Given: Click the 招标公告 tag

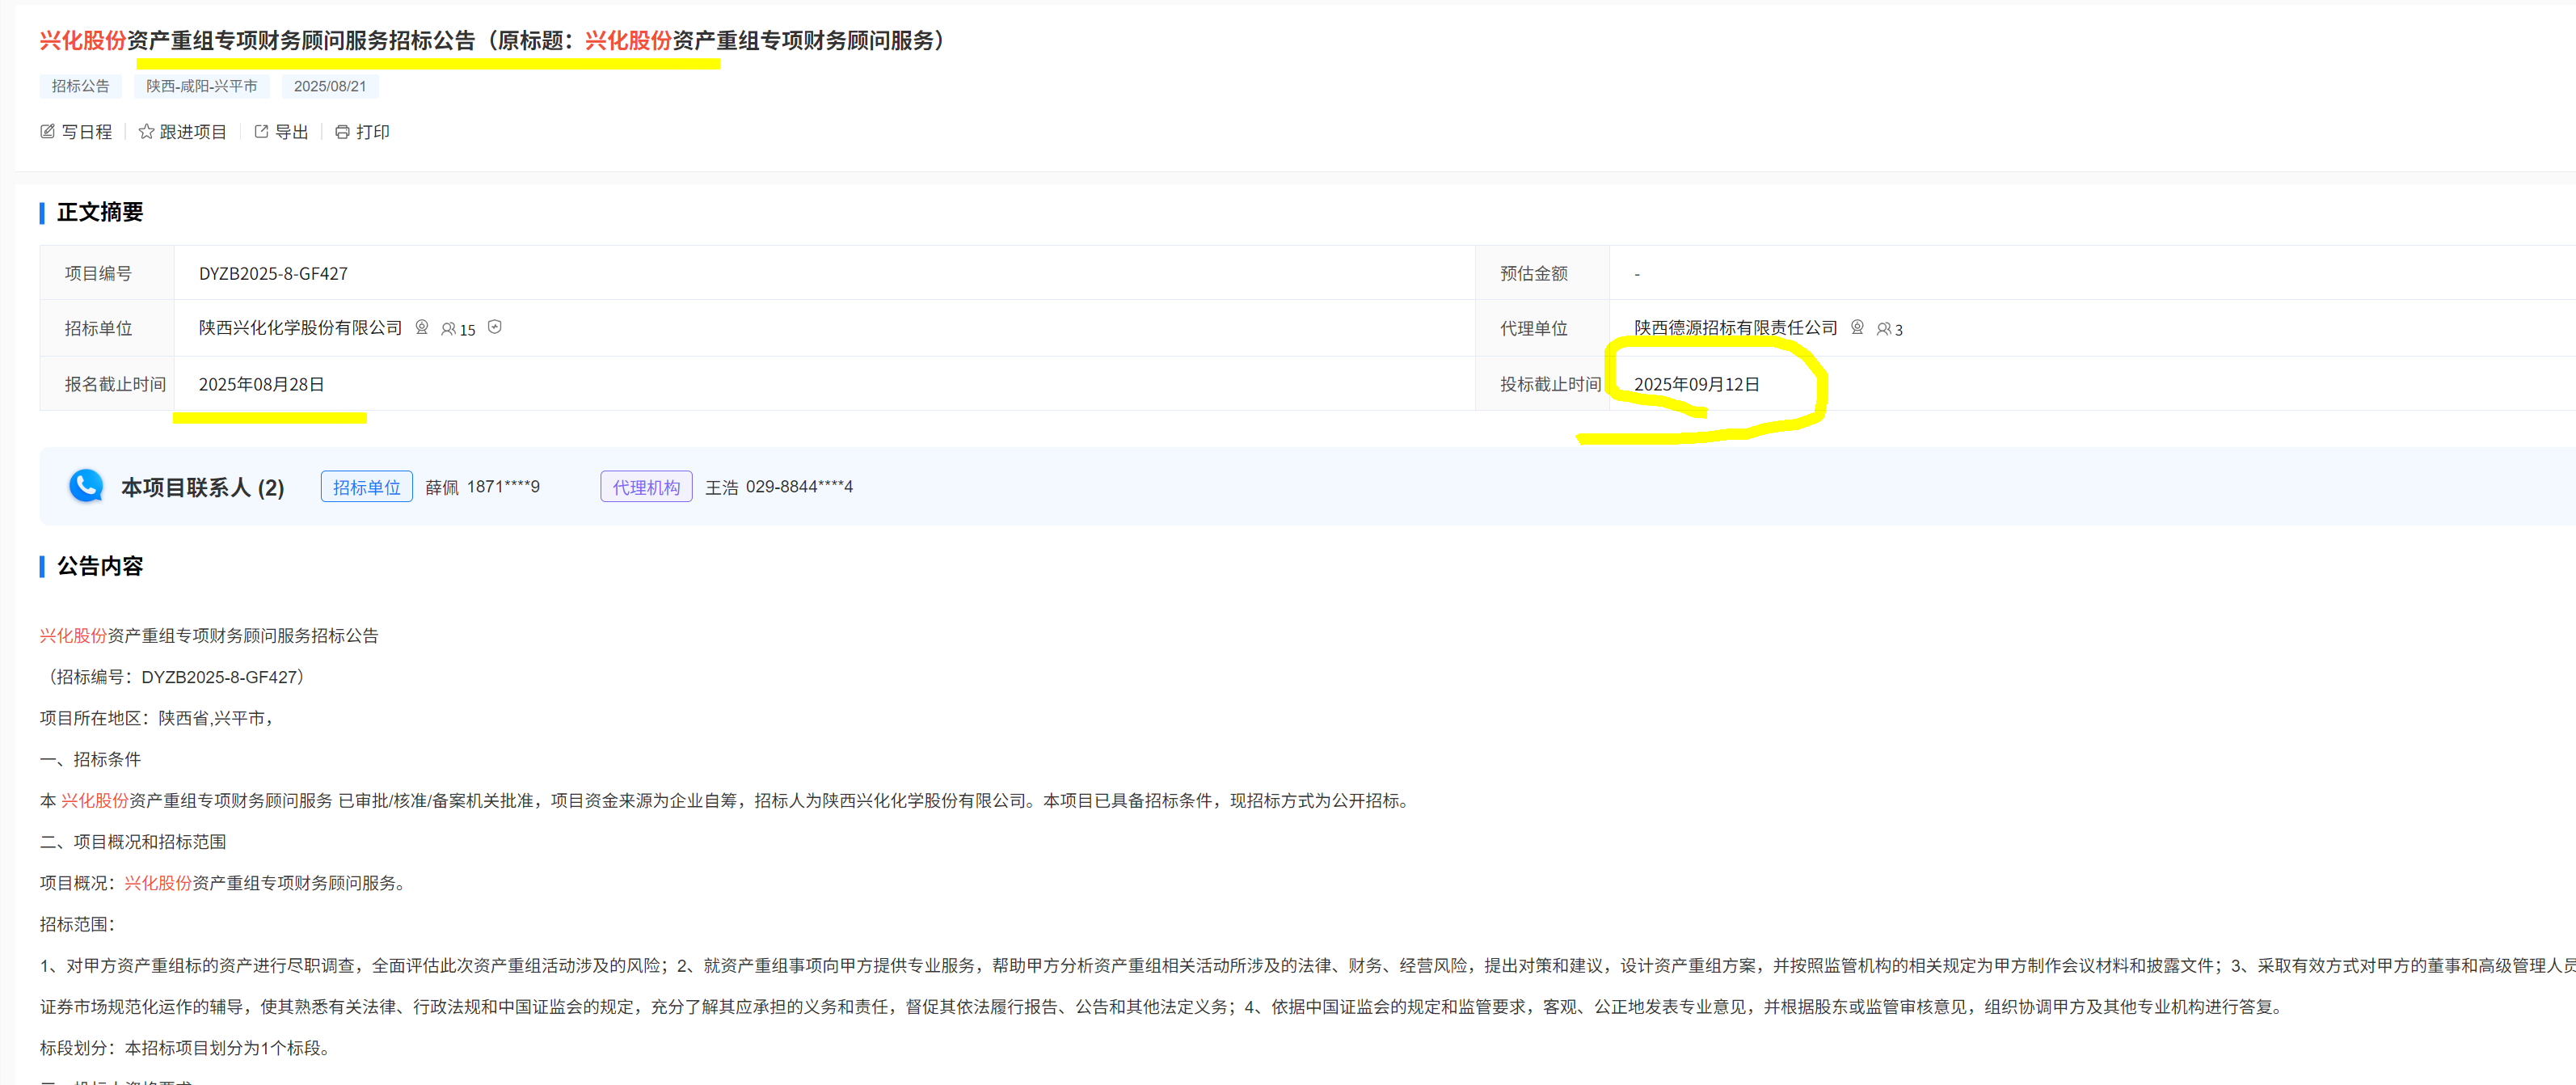Looking at the screenshot, I should 80,86.
